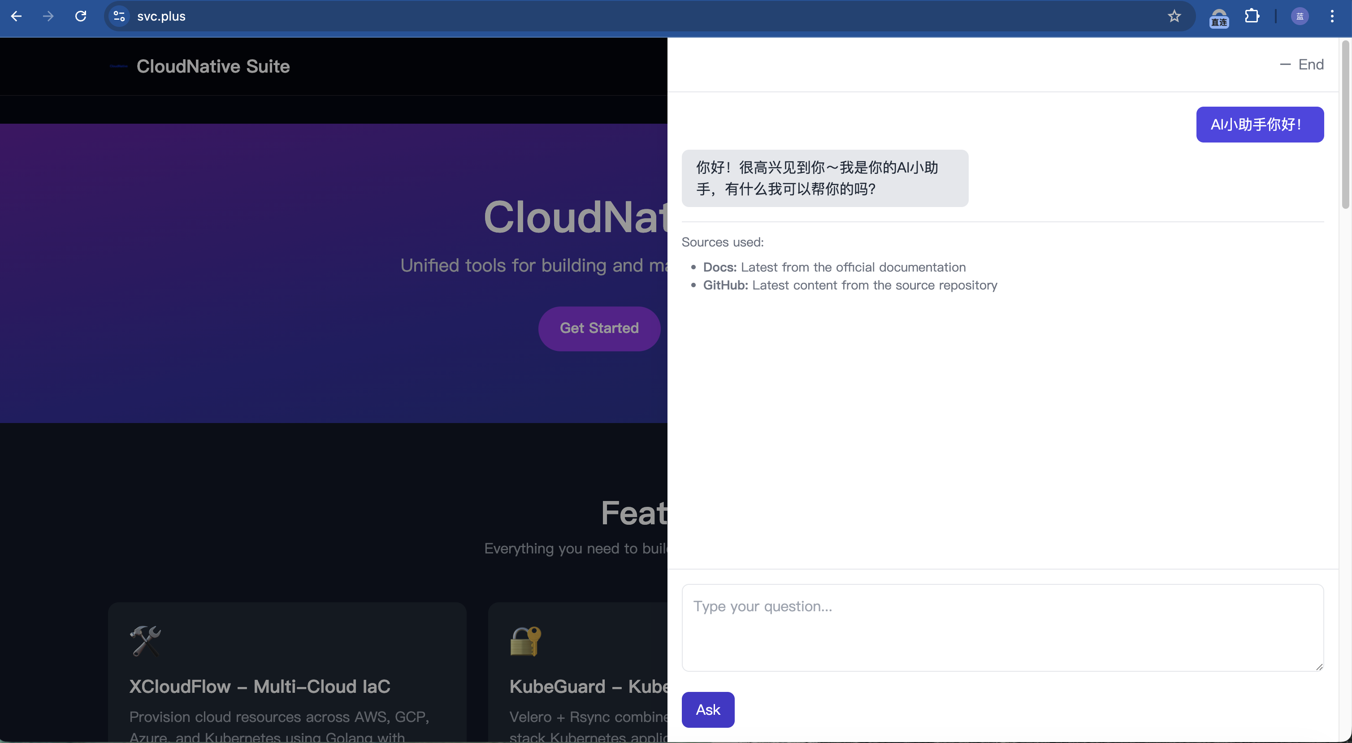Click the Docs source list entry
Screen dimensions: 1352x743
[x=834, y=267]
